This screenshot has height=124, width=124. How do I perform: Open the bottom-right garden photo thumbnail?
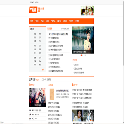point(89,115)
